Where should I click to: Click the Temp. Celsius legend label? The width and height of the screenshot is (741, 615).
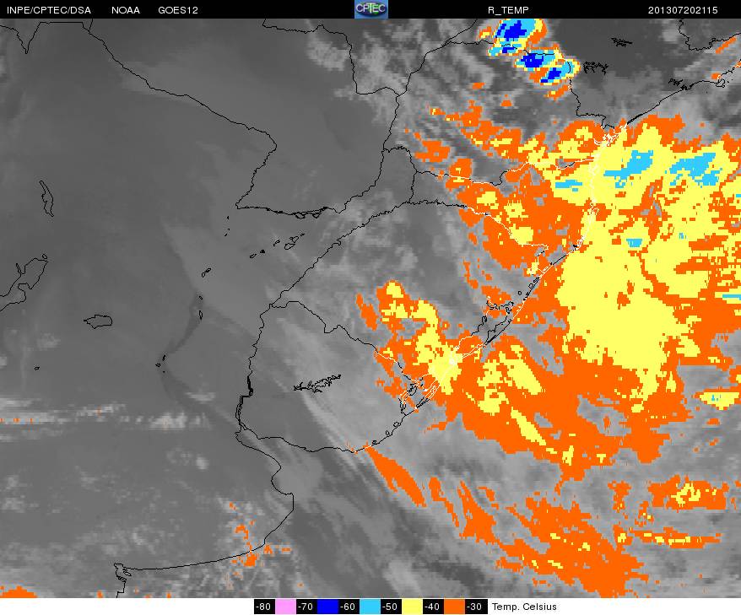click(524, 607)
